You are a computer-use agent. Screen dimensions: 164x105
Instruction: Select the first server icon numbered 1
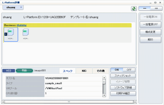tap(11, 34)
